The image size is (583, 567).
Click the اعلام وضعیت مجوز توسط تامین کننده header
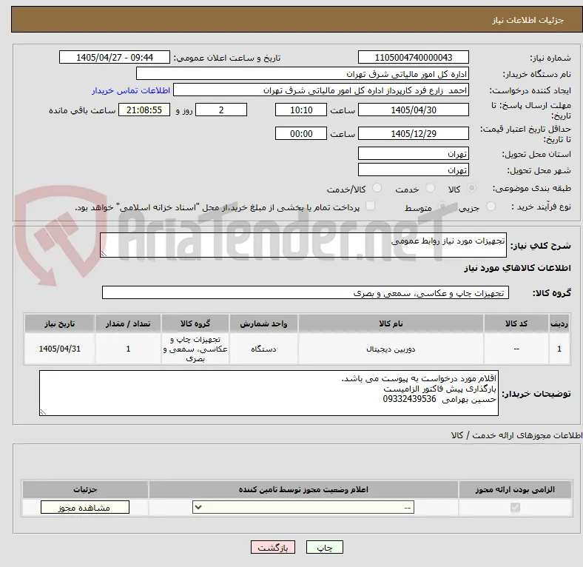(x=303, y=489)
